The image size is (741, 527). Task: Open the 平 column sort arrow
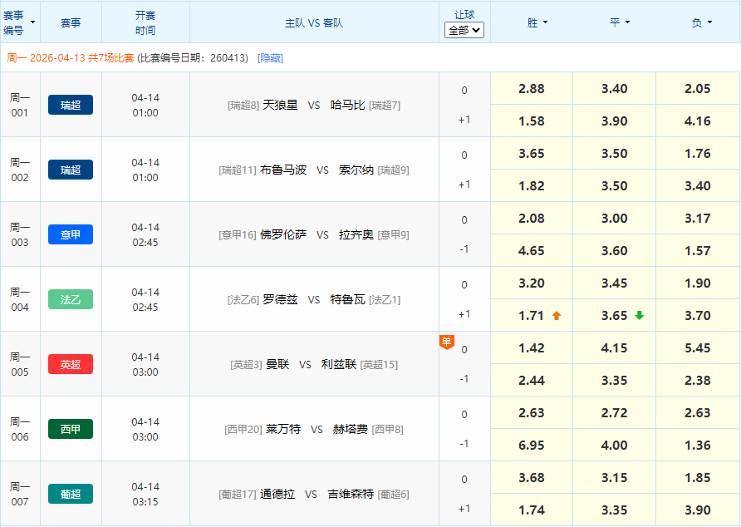(627, 22)
